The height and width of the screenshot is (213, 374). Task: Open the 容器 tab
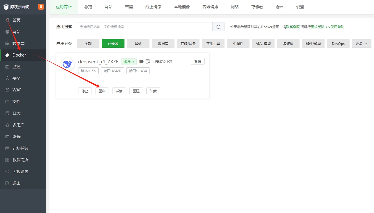[x=129, y=7]
